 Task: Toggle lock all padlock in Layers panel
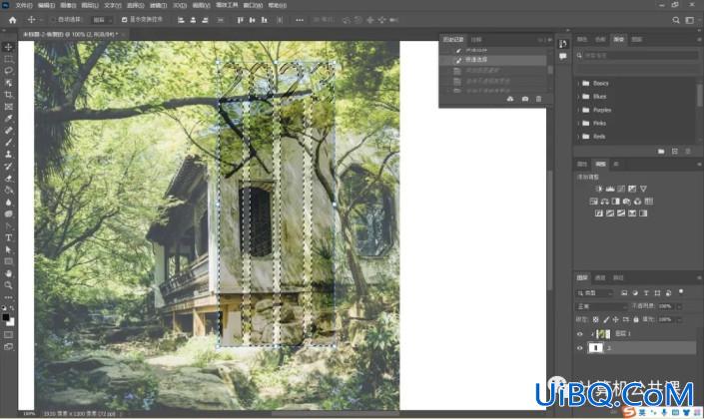636,320
